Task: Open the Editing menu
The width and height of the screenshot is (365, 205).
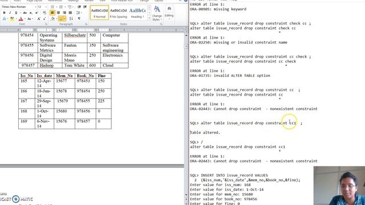Action: [x=169, y=12]
